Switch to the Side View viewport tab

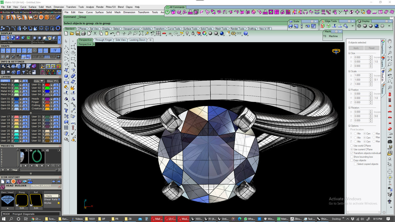(x=121, y=40)
